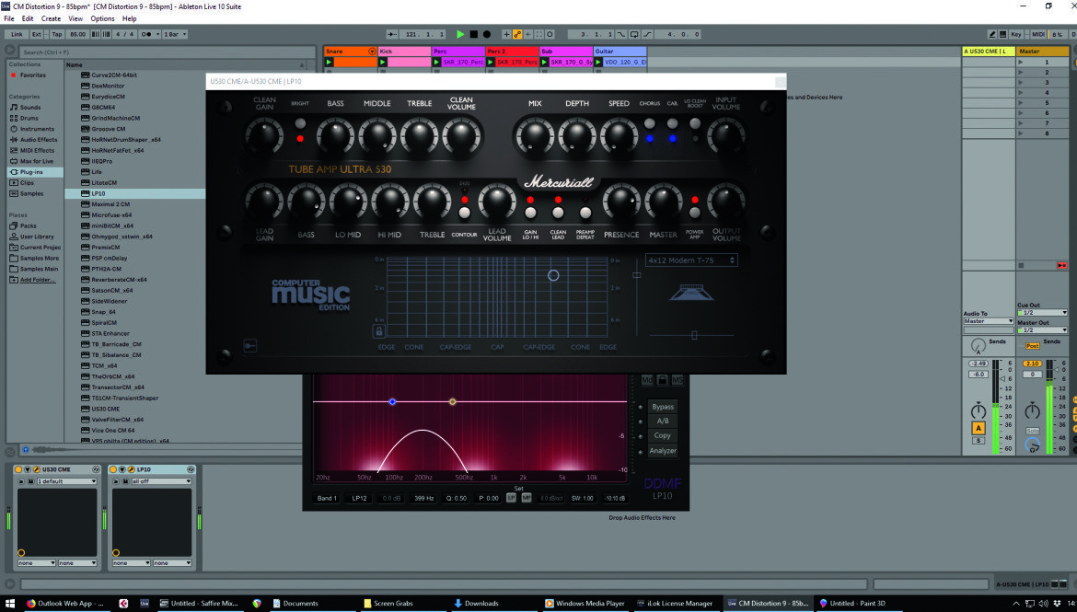The height and width of the screenshot is (612, 1077).
Task: Open the Options menu
Action: (x=102, y=18)
